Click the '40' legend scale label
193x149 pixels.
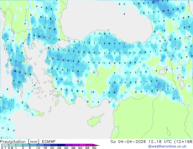[x=80, y=148]
